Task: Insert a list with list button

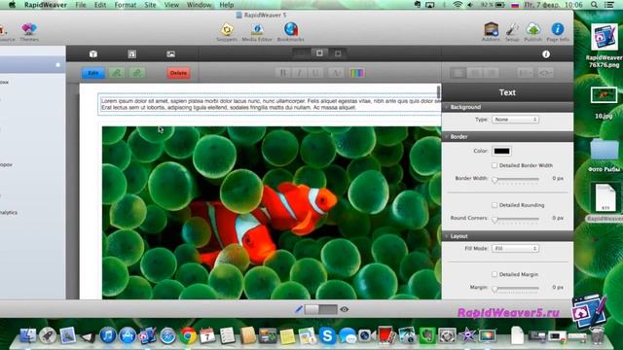Action: (526, 73)
